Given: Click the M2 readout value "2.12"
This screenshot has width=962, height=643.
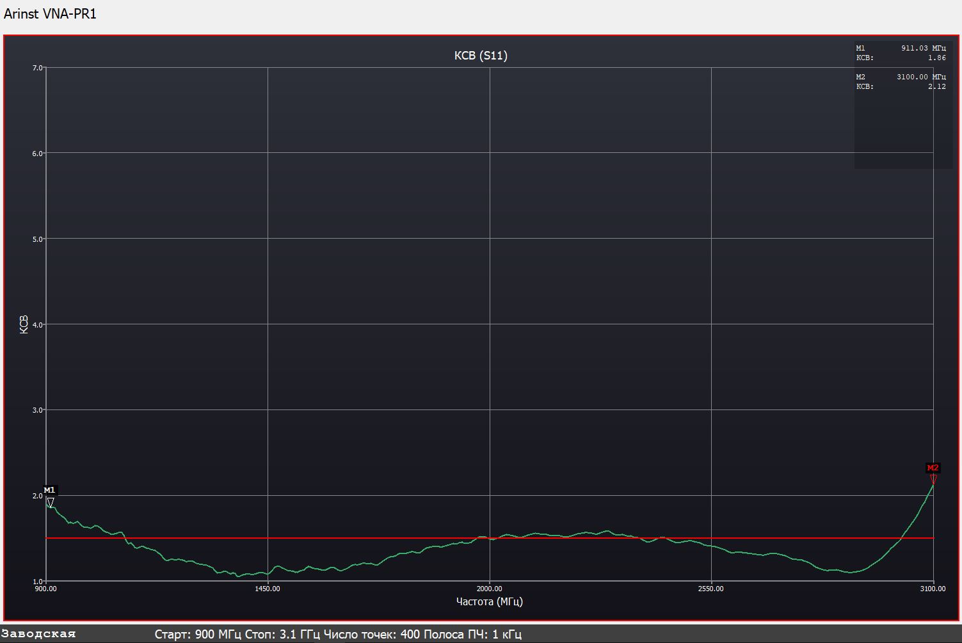Looking at the screenshot, I should (x=937, y=86).
